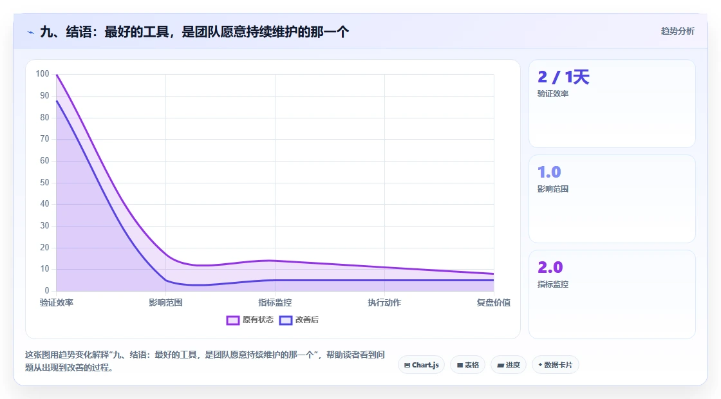Screen dimensions: 721x399
Task: Click the trend icon beside the title
Action: [x=30, y=32]
